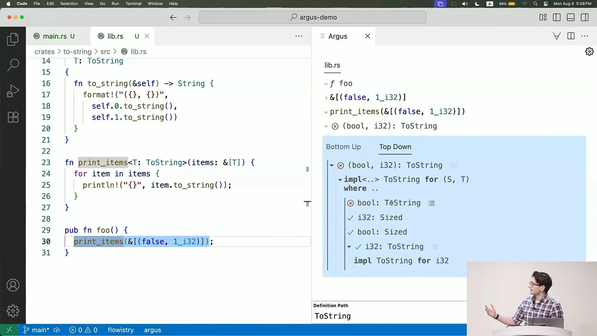Image resolution: width=597 pixels, height=336 pixels.
Task: Collapse the (bool, i32): ToString error header row
Action: click(x=326, y=126)
